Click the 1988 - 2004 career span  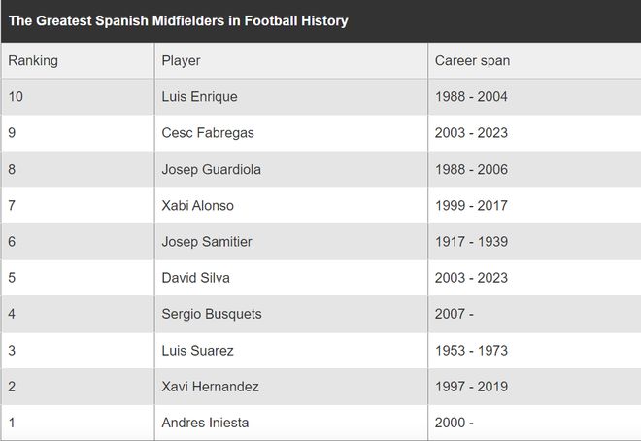(471, 97)
